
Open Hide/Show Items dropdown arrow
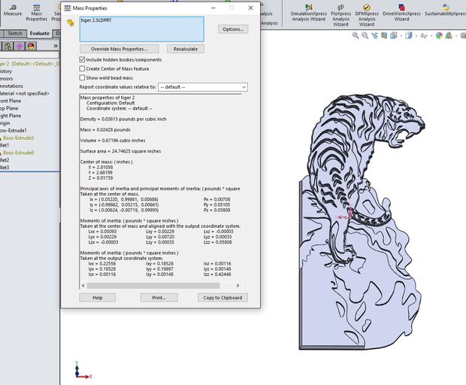click(431, 36)
